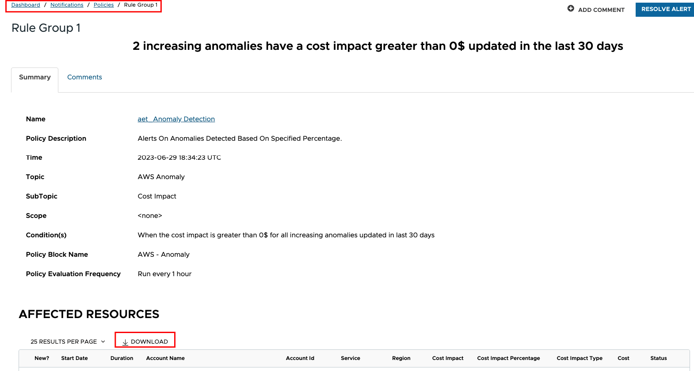Navigate to Policies breadcrumb link
Viewport: 694px width, 371px height.
tap(103, 5)
